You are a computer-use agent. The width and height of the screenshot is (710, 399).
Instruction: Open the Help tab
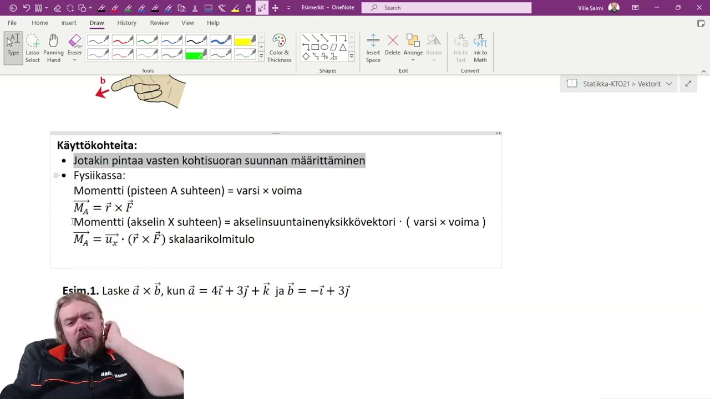pos(213,23)
